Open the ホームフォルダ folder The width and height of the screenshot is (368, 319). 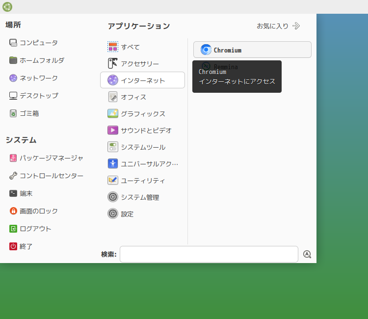point(37,60)
